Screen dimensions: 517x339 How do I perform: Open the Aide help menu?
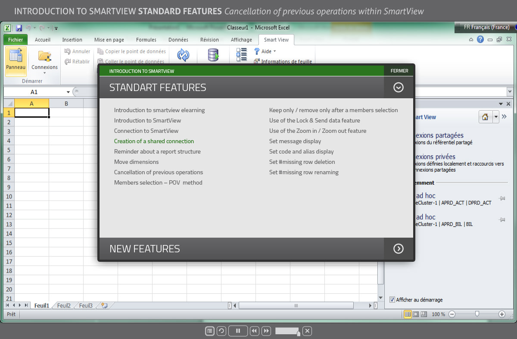[265, 51]
